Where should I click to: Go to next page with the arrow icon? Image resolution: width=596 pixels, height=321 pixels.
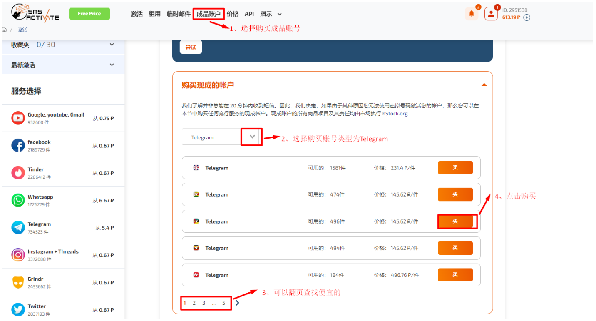pos(237,303)
